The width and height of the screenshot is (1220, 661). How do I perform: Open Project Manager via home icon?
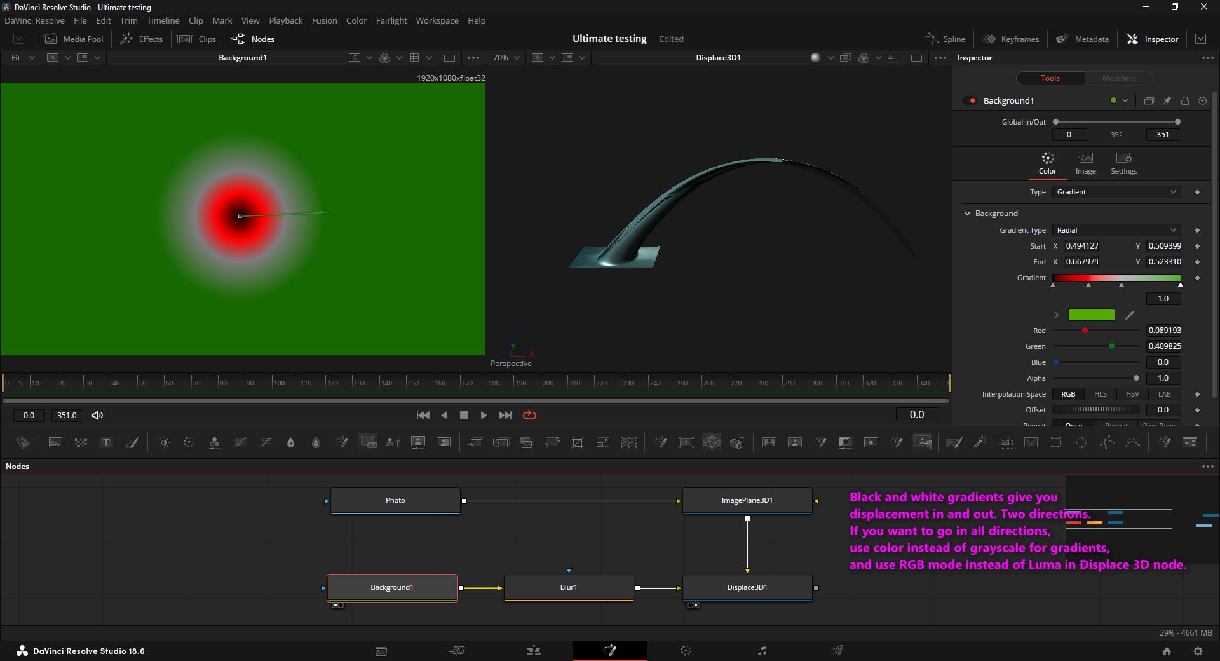coord(1167,651)
